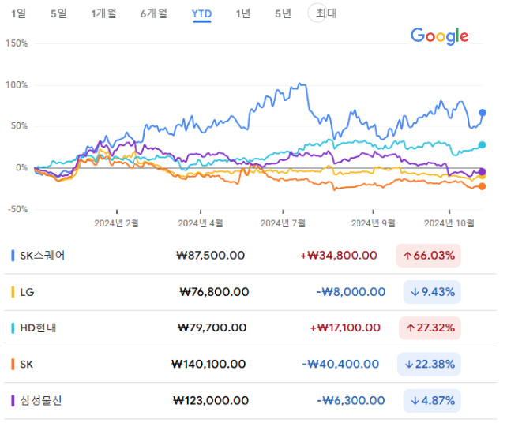Click the 2024년 10월 axis label

click(449, 223)
